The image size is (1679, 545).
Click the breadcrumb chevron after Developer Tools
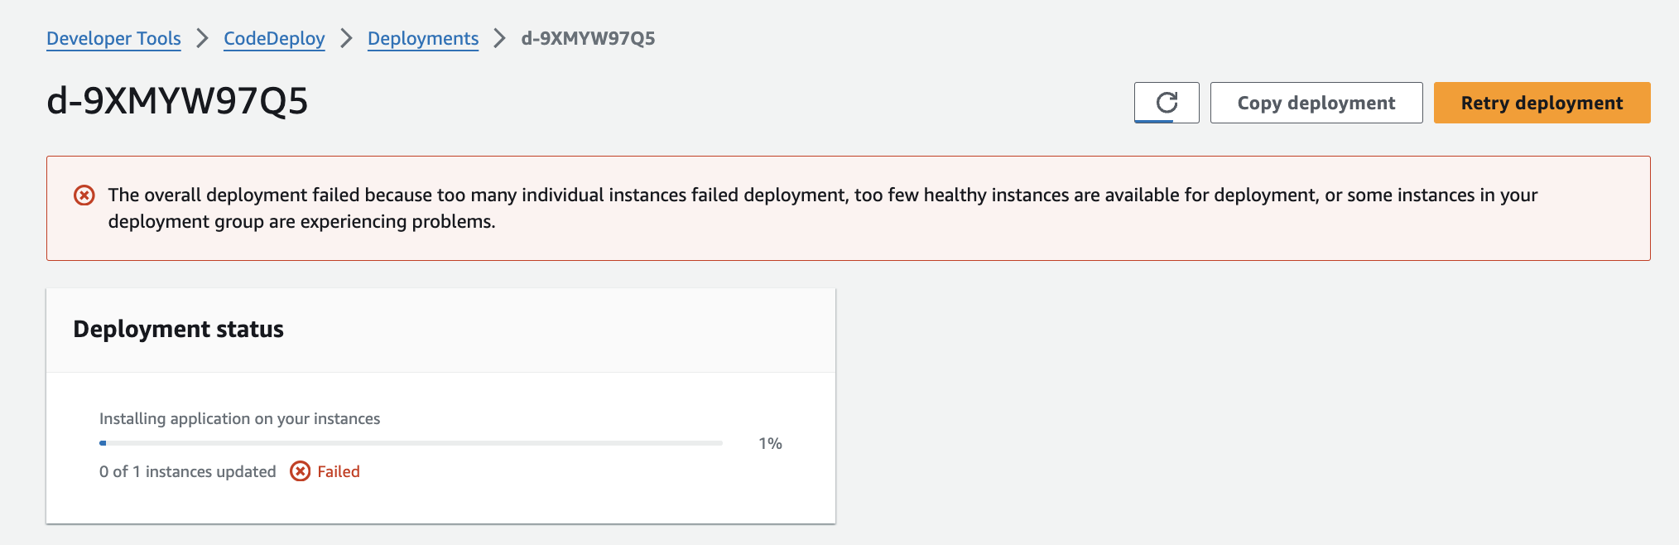(x=202, y=38)
